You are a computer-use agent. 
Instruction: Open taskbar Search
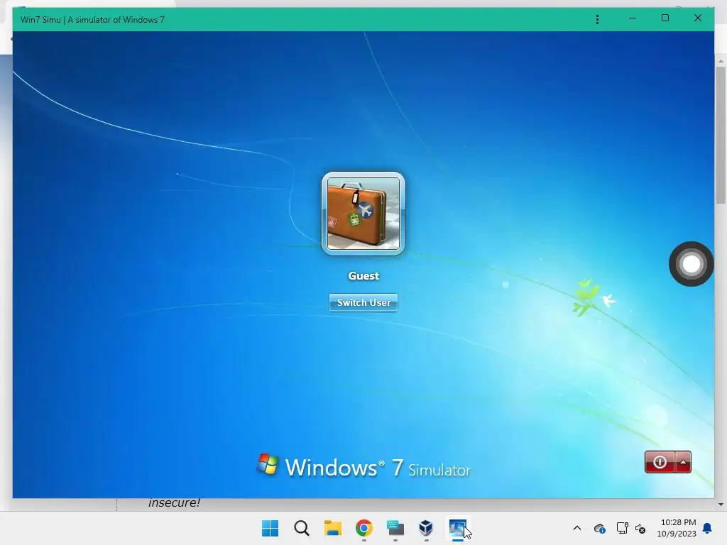click(x=301, y=528)
